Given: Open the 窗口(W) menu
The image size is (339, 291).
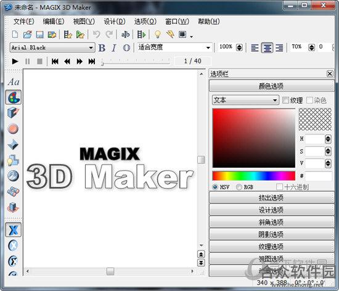Looking at the screenshot, I should (177, 22).
